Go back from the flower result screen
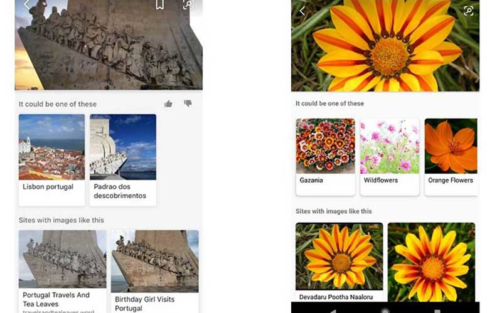 [x=302, y=11]
